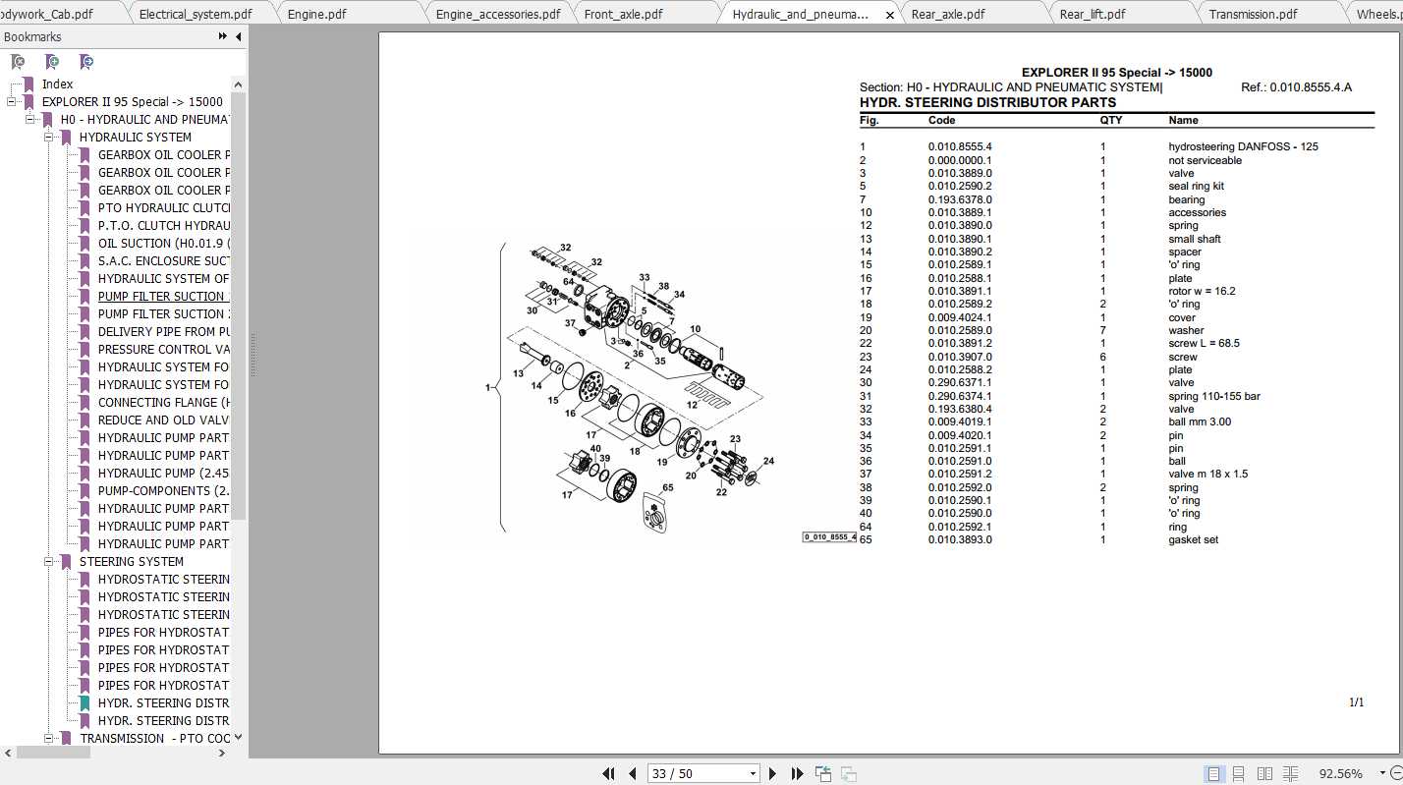
Task: Jump to the first page
Action: [x=608, y=773]
